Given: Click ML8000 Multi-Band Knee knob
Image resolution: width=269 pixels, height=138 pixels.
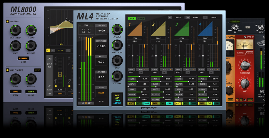Looking at the screenshot, I should (16, 79).
